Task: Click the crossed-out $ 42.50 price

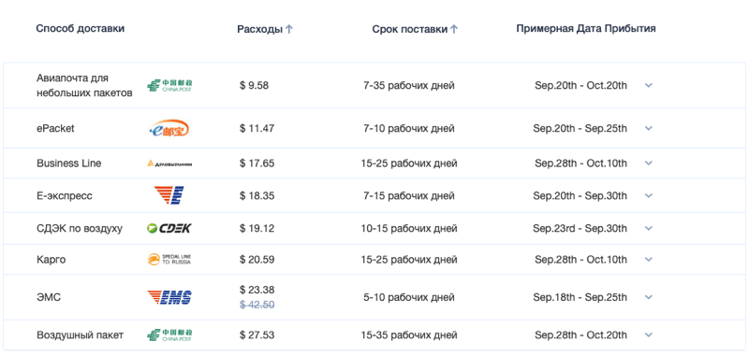Action: [257, 305]
